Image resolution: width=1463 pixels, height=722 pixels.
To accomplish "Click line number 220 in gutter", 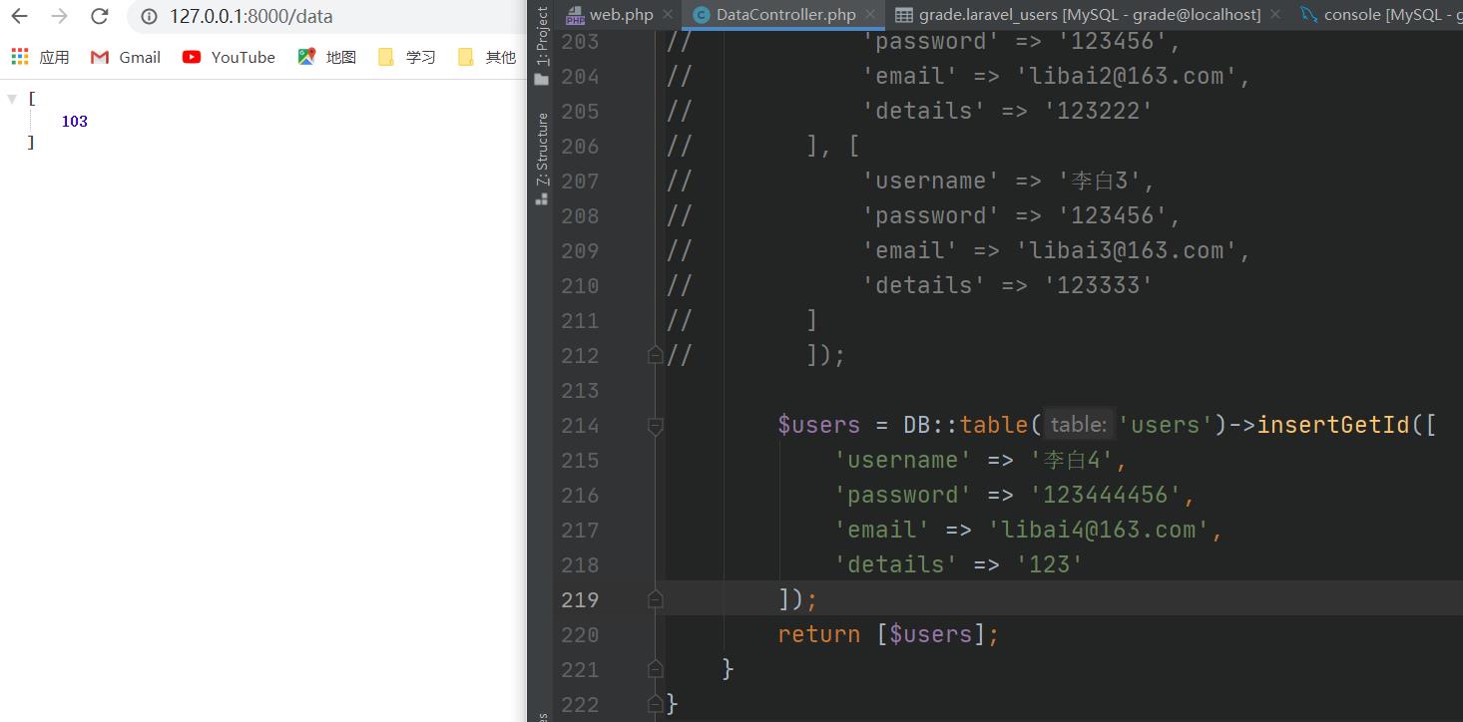I will (580, 634).
